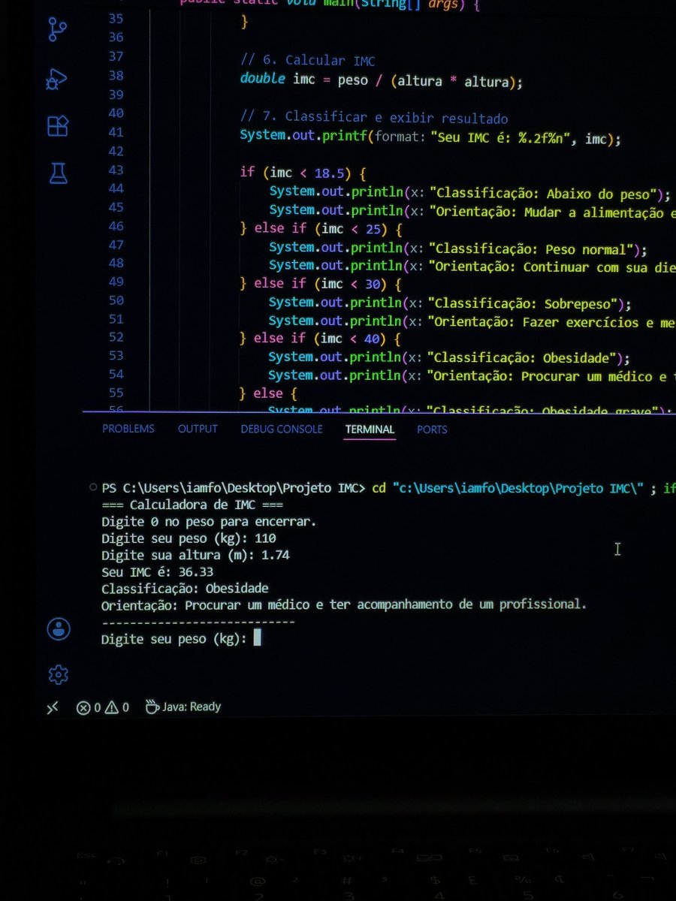Click 'Classificação: Peso normal' string
Viewport: 676px width, 901px height.
533,249
